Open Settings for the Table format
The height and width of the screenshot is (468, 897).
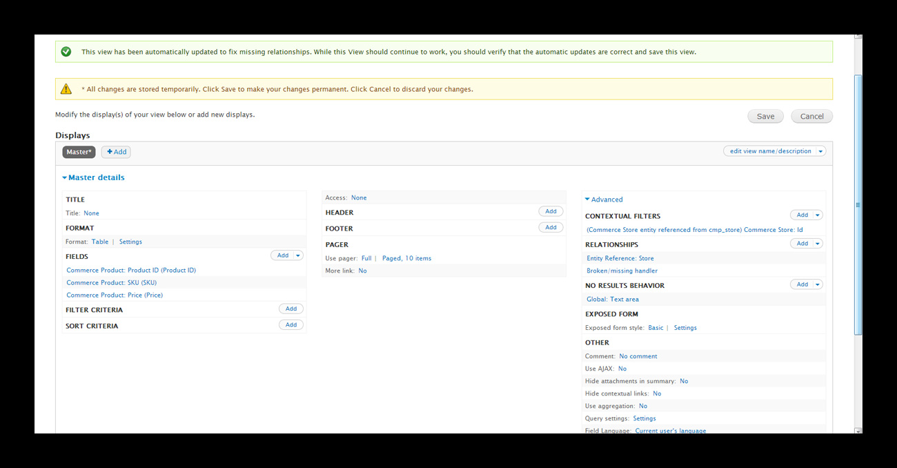(130, 242)
